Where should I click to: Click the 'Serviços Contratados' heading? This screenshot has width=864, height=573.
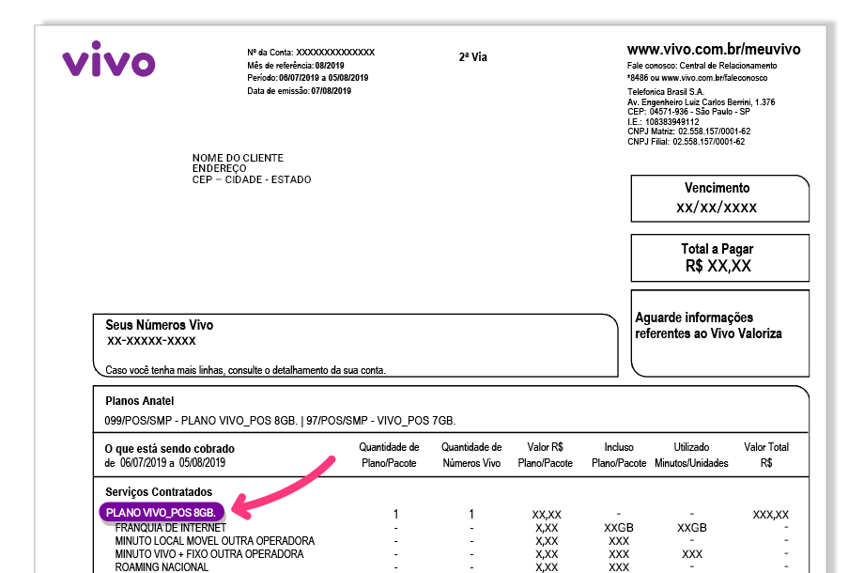tap(159, 492)
